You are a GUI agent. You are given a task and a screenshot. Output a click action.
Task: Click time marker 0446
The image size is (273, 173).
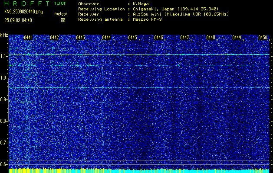[x=158, y=37]
